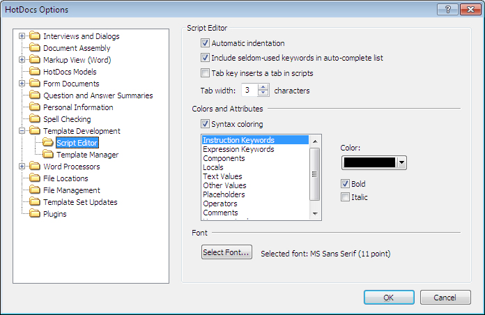Select Document Assembly in the options tree
Viewport: 485px width, 315px height.
[77, 48]
